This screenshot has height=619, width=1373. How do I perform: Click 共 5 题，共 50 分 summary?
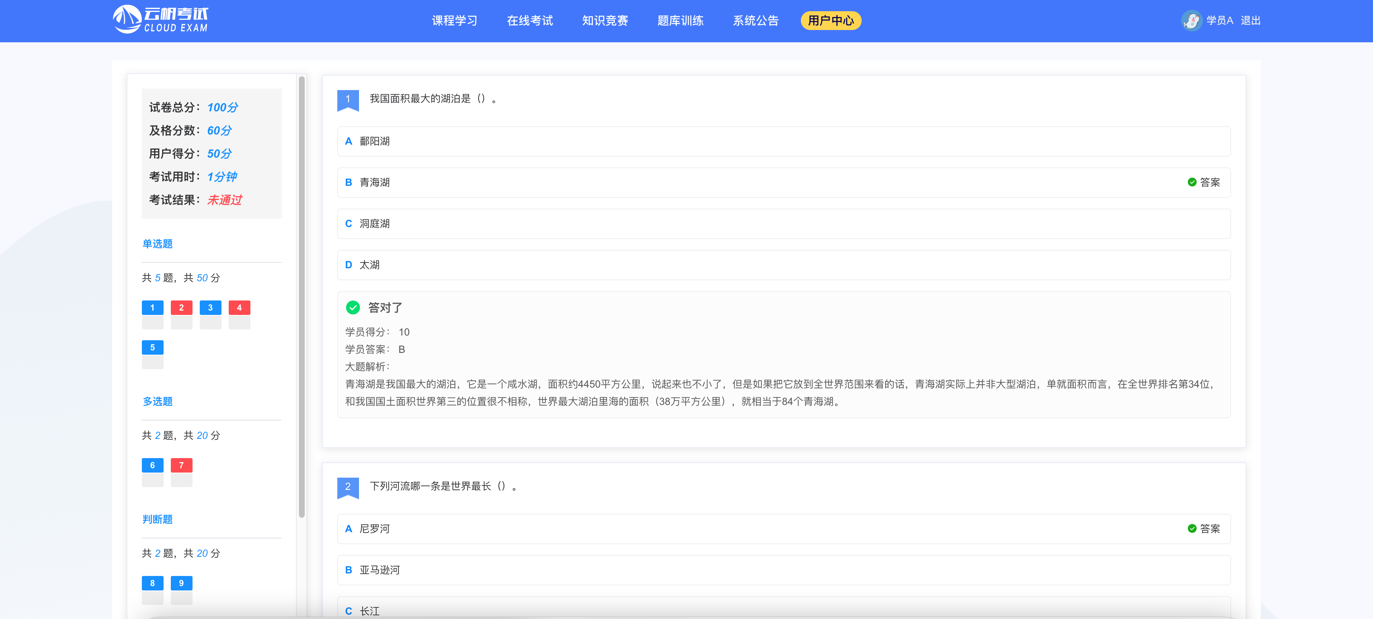coord(181,278)
